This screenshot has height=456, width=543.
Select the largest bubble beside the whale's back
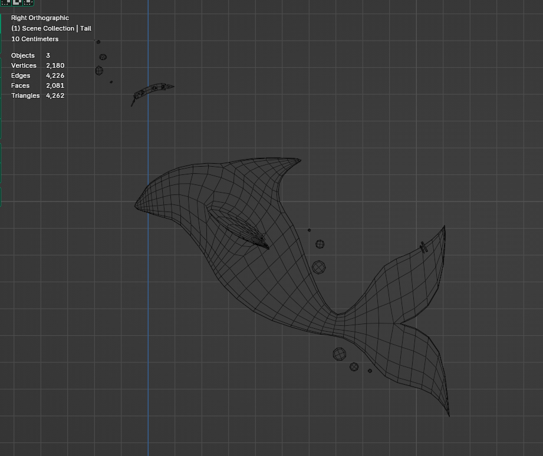pyautogui.click(x=318, y=267)
